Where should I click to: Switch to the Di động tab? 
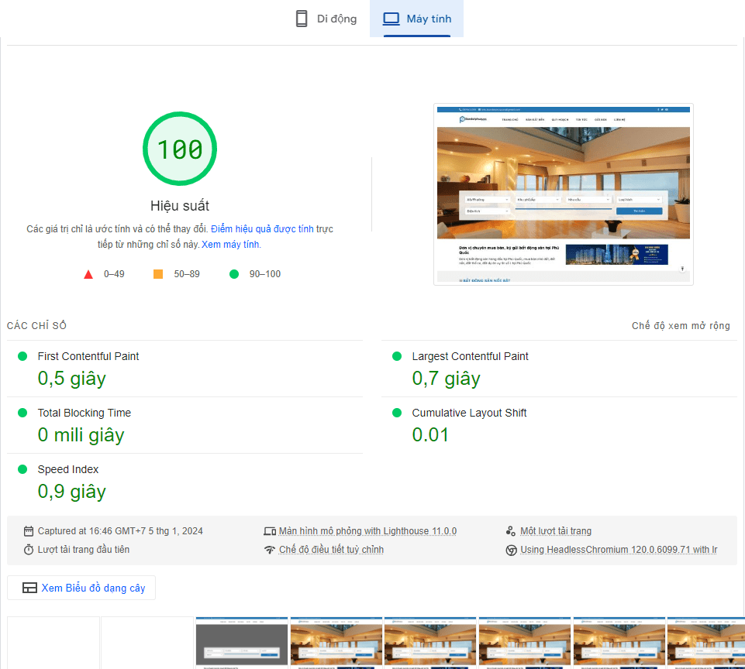point(326,19)
